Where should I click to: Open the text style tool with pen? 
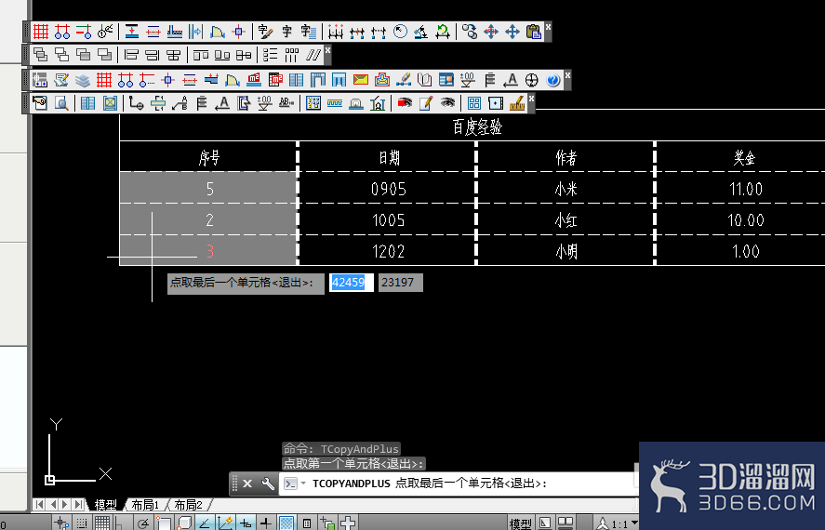(265, 32)
